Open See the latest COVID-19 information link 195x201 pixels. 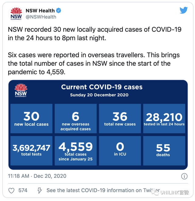pos(103,190)
